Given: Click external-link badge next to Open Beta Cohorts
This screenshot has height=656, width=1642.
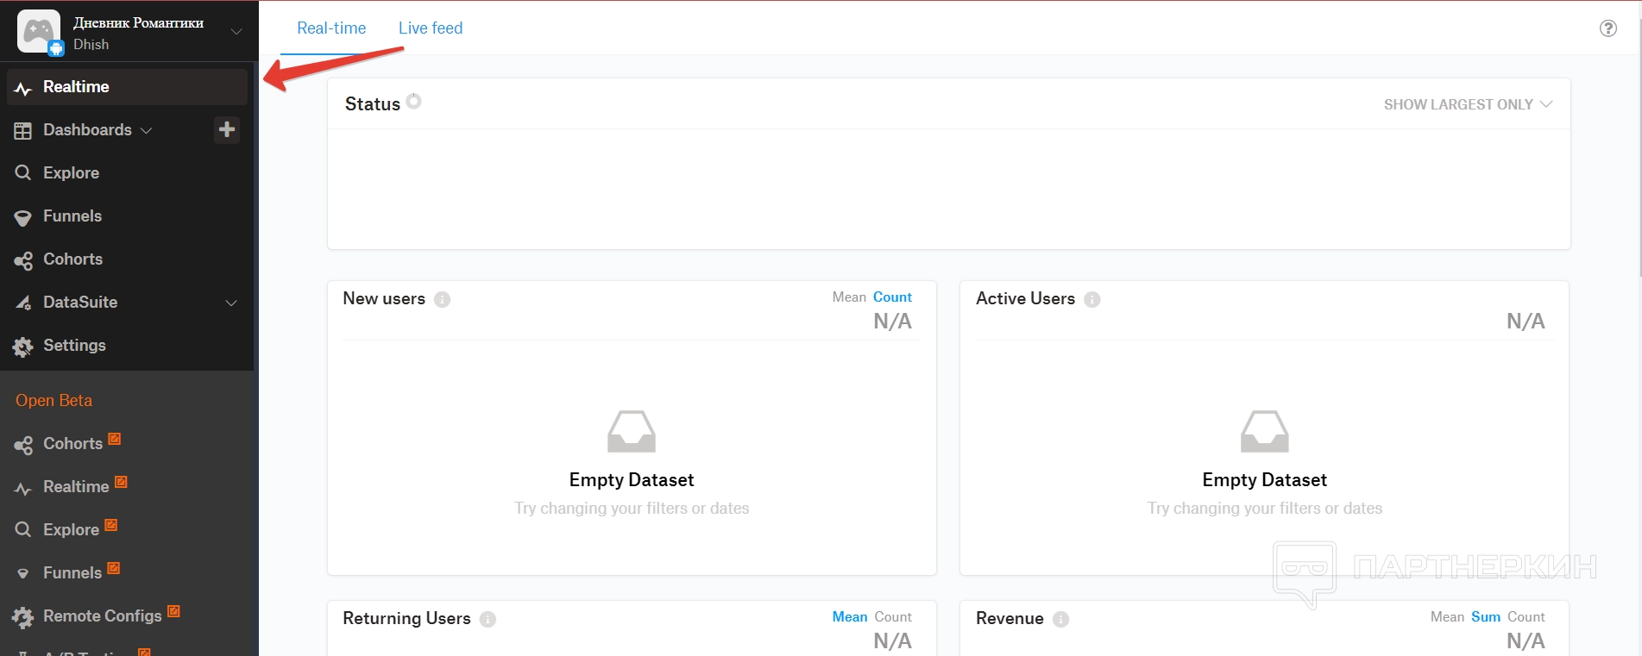Looking at the screenshot, I should [114, 439].
